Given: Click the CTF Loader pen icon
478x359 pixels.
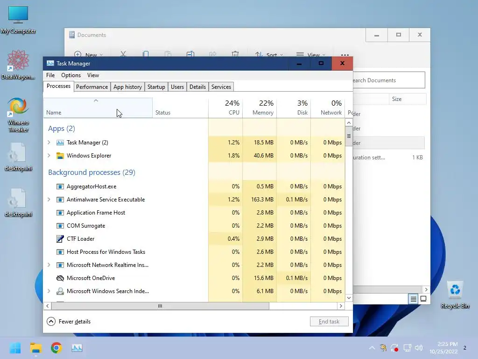Looking at the screenshot, I should [x=60, y=239].
